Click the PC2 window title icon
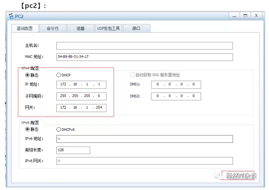The height and width of the screenshot is (190, 269). pyautogui.click(x=11, y=16)
